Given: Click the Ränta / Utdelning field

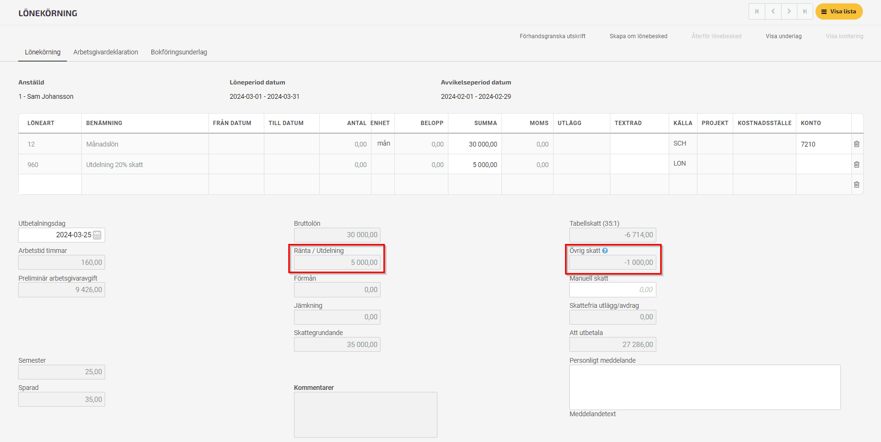Looking at the screenshot, I should pos(337,263).
